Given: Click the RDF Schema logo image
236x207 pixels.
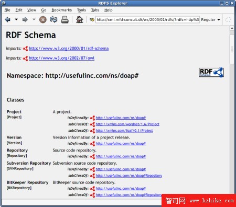Looking at the screenshot, I should coord(211,72).
